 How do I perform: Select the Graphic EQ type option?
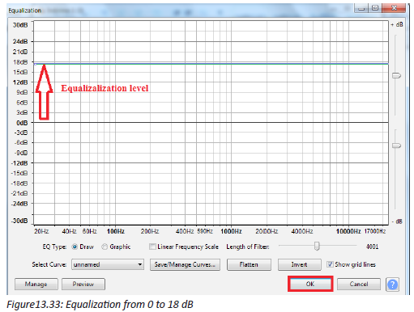coord(105,247)
